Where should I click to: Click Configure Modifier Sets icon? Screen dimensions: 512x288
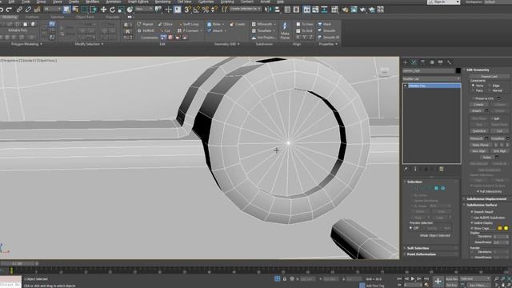point(442,169)
